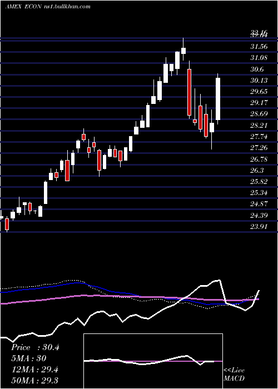Click the 30.6 price axis label
Screen dimensions: 278x389
[x=257, y=69]
